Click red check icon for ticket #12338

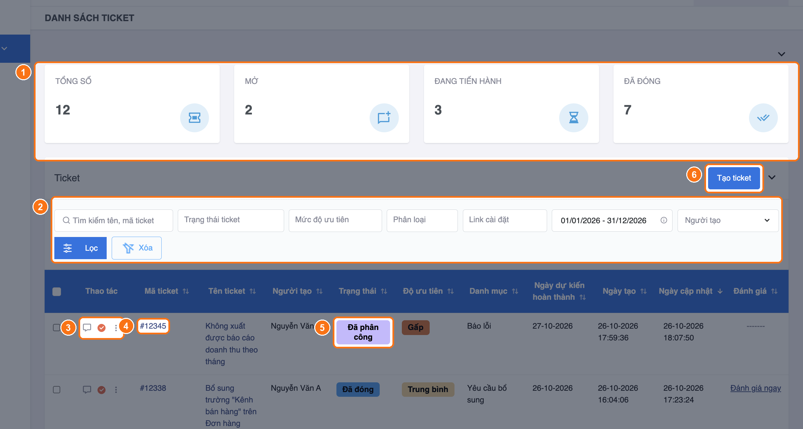[x=102, y=390]
